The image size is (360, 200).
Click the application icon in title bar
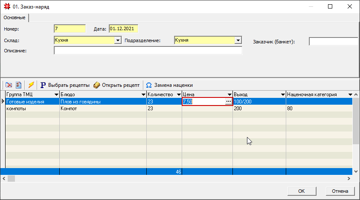[6, 7]
